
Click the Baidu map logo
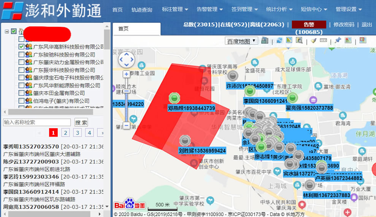coord(130,204)
